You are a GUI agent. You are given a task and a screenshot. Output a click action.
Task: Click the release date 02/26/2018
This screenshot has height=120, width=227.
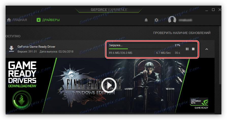tap(66, 52)
